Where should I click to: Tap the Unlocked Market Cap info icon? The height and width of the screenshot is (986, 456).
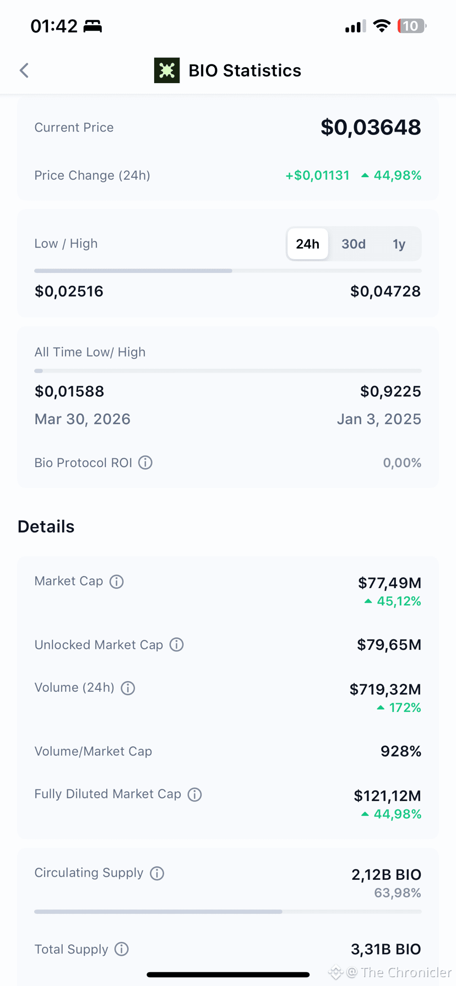[176, 645]
